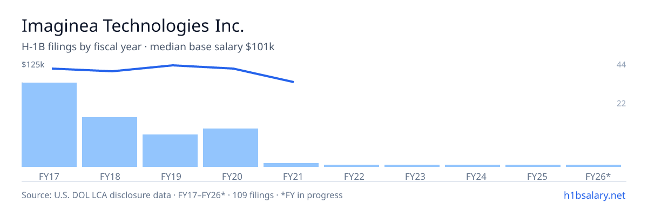Select the FY17 axis label

(49, 177)
